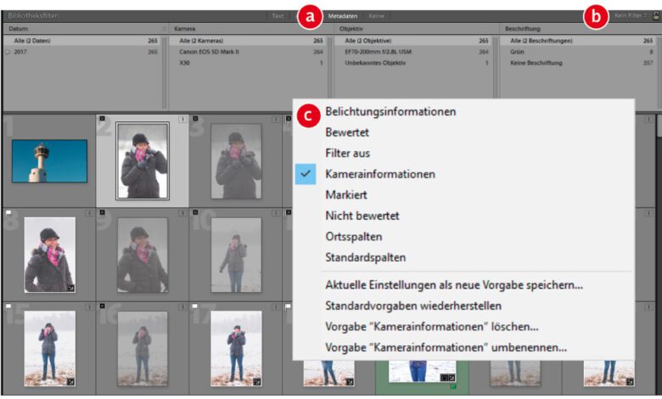The height and width of the screenshot is (399, 662).
Task: Uncheck the Kamerainformationen preset
Action: tap(379, 173)
